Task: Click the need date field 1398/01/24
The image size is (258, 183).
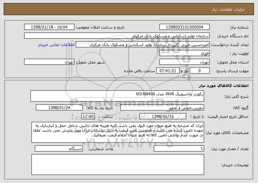Action: [x=59, y=108]
